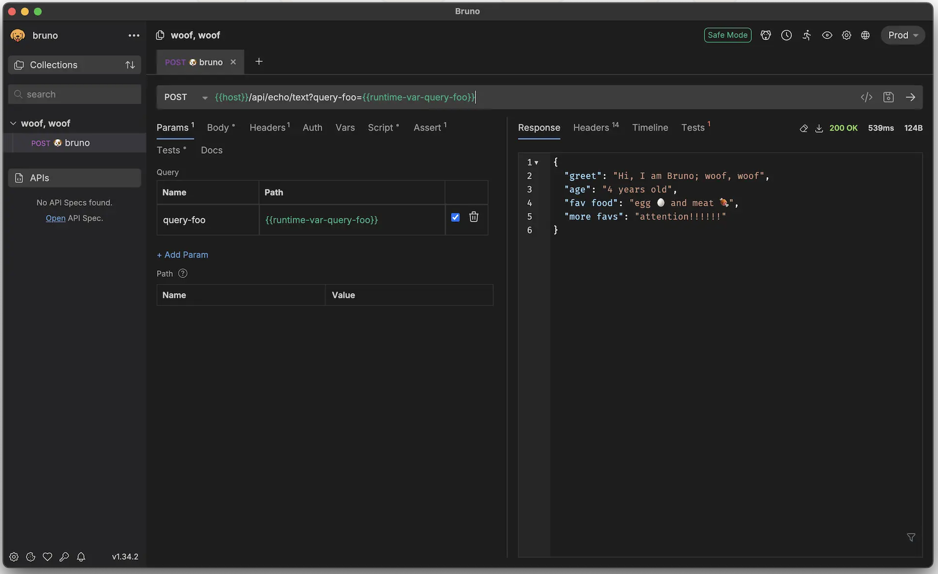
Task: Open collection settings gear in top toolbar
Action: click(x=846, y=35)
